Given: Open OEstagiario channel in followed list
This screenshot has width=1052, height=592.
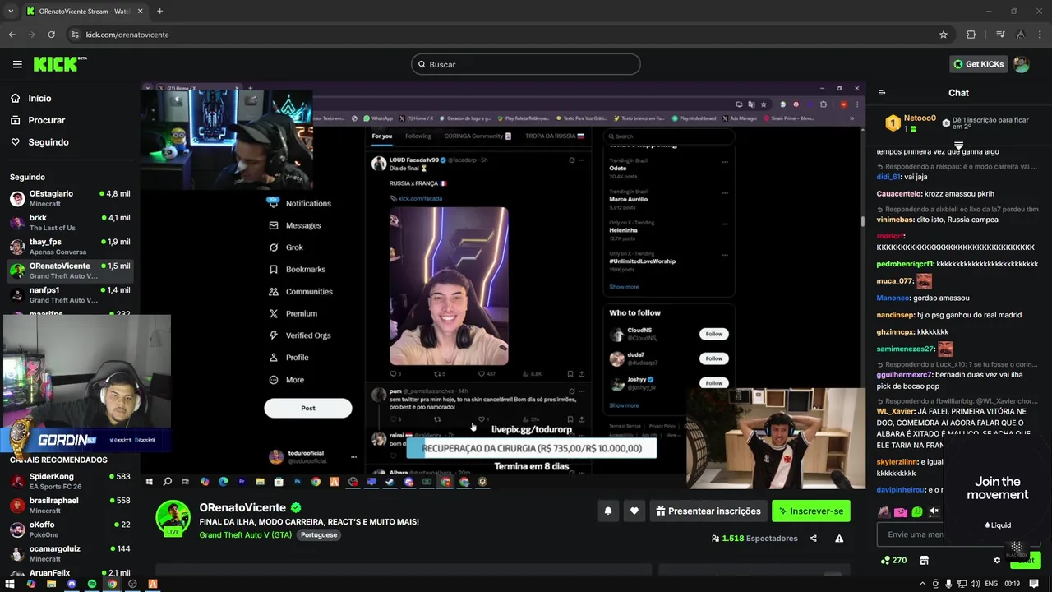Looking at the screenshot, I should 70,198.
